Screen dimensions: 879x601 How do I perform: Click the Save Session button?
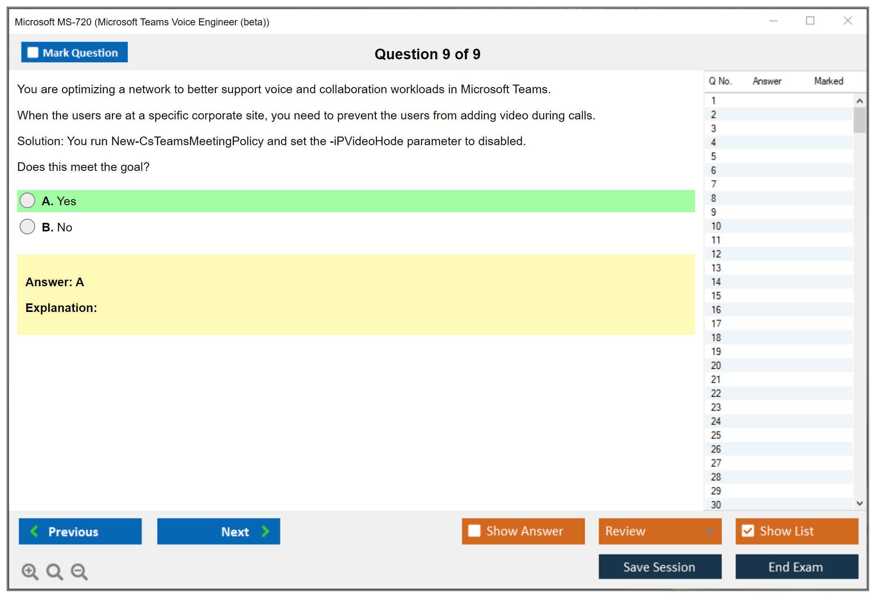pyautogui.click(x=659, y=567)
